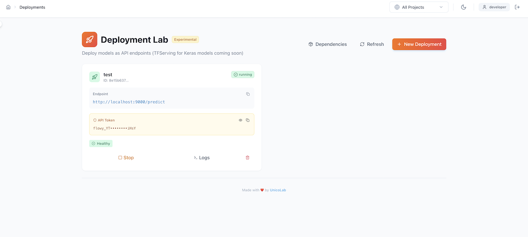Toggle dark mode with the moon icon
The height and width of the screenshot is (237, 528).
coord(463,7)
